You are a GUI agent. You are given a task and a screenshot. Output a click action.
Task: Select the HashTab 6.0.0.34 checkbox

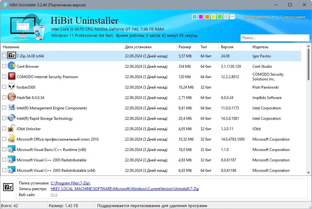(4, 97)
